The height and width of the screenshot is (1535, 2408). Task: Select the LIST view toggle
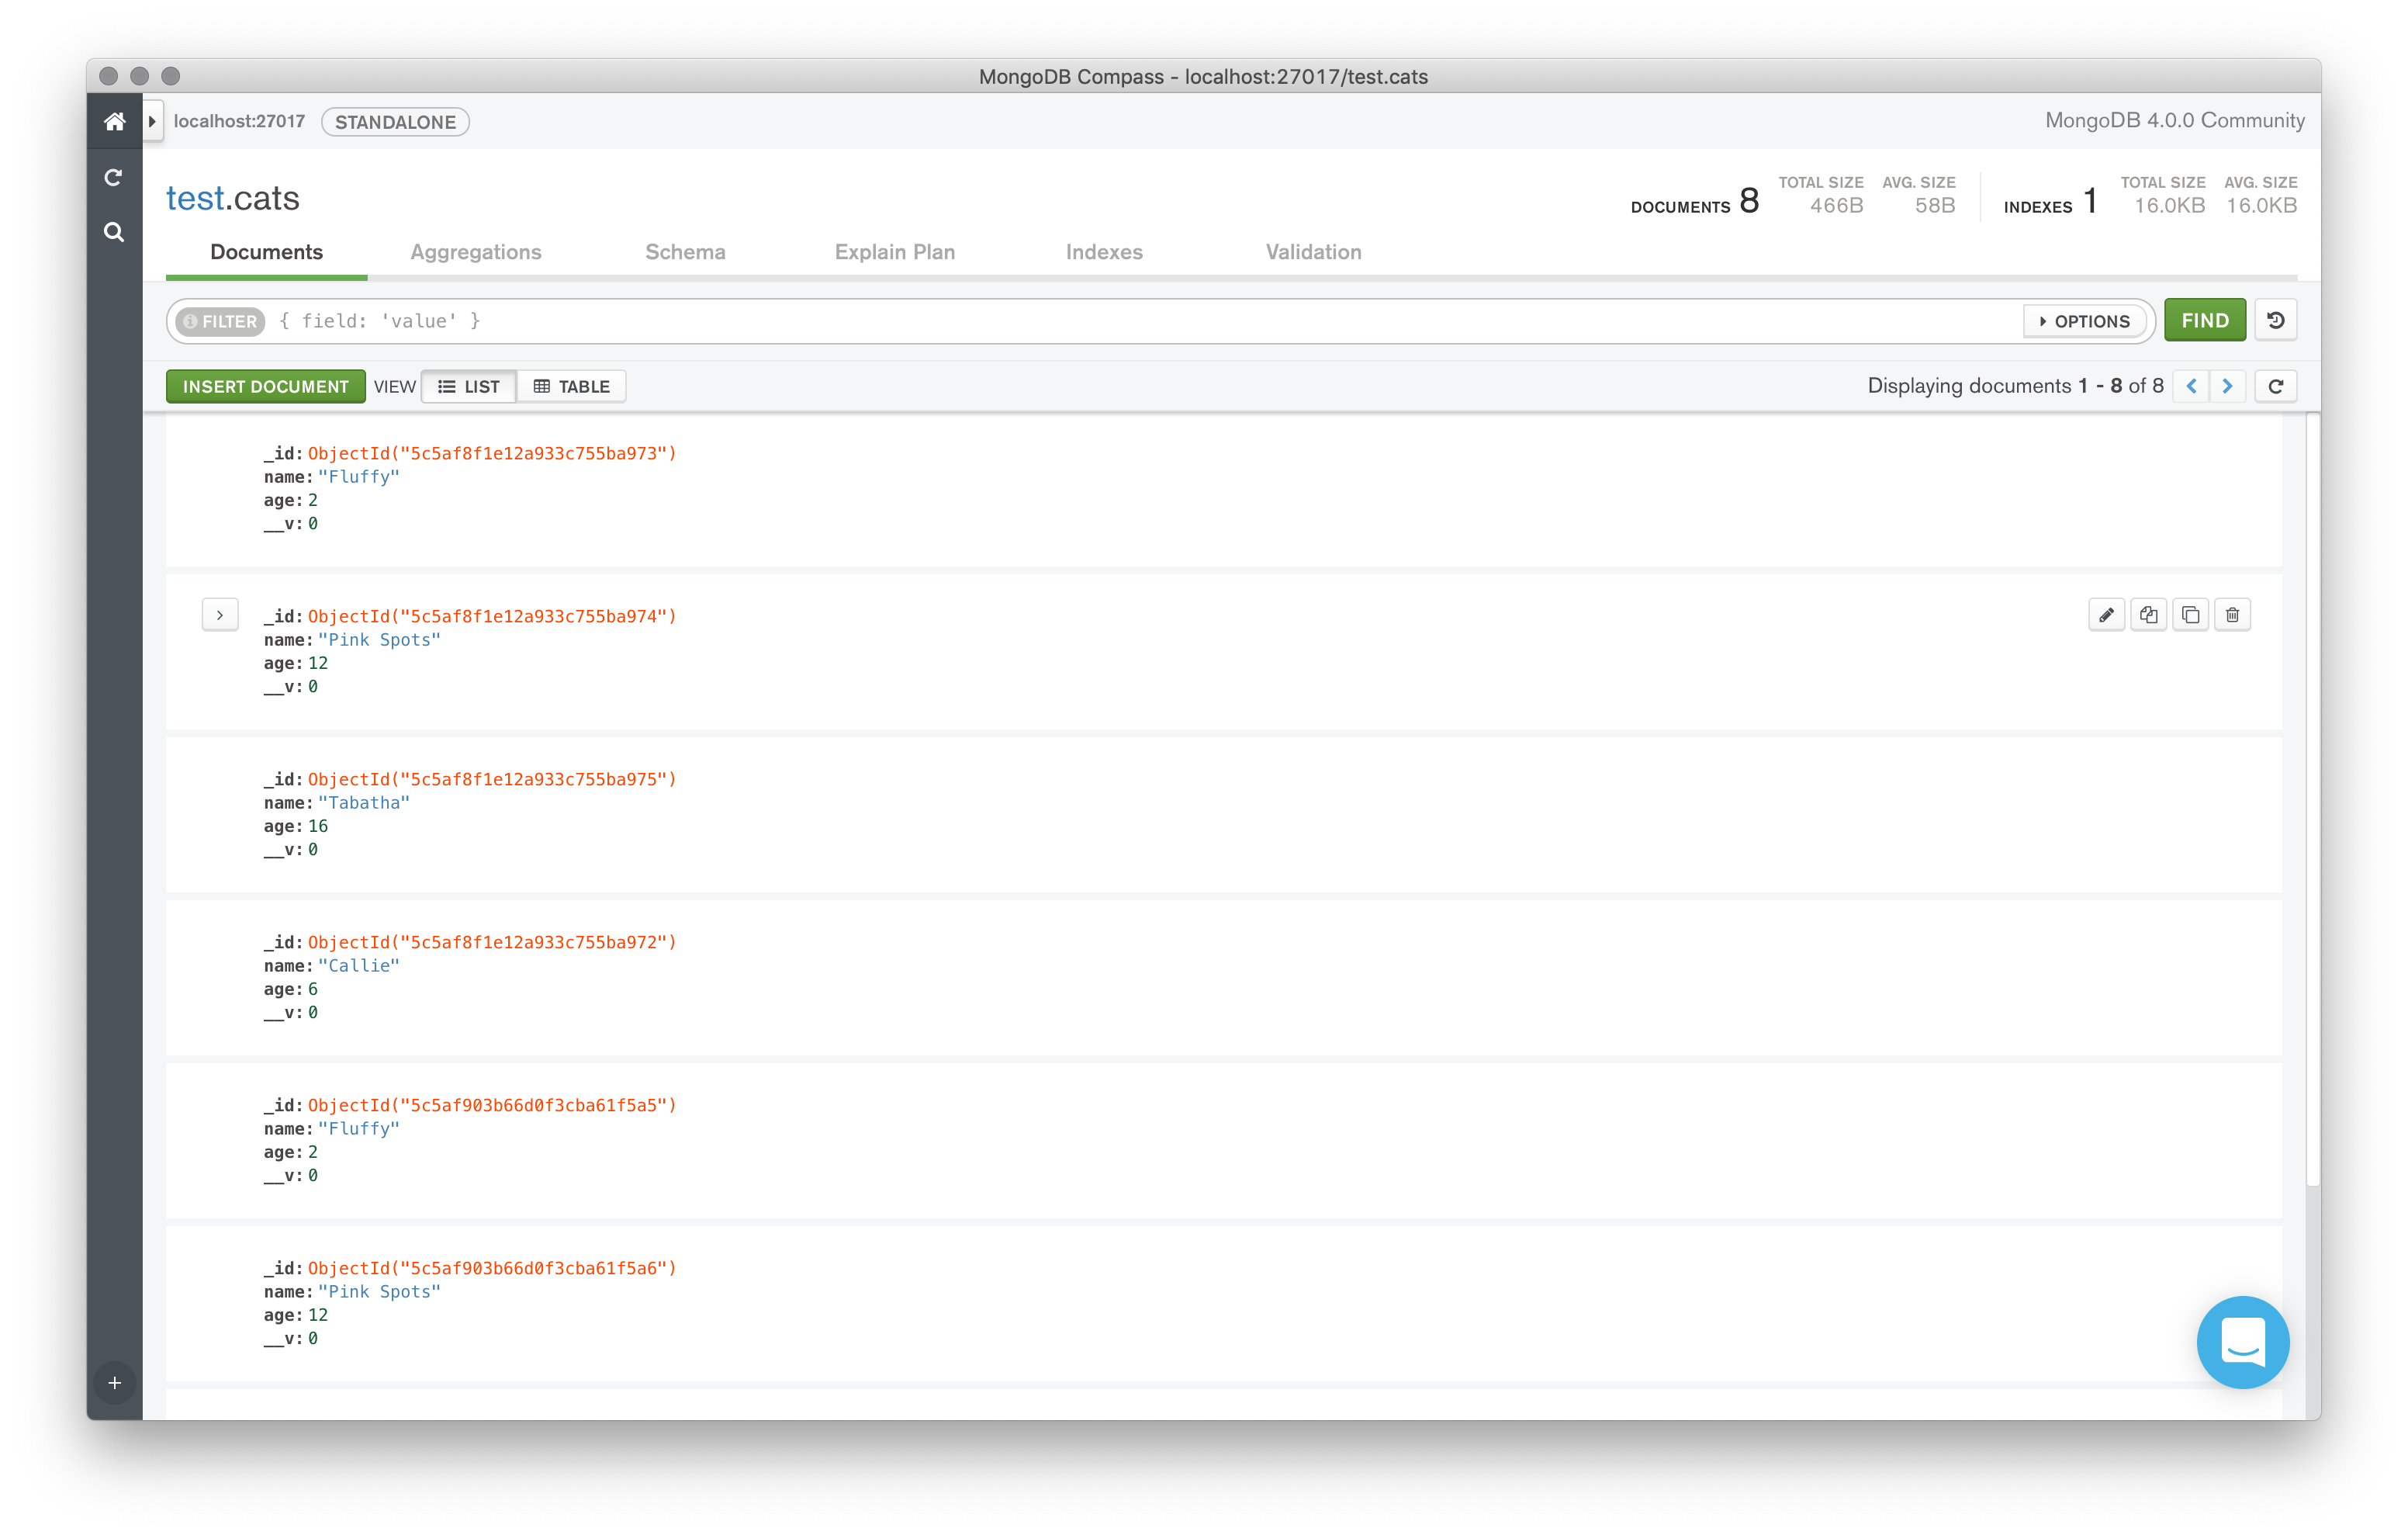click(x=467, y=385)
